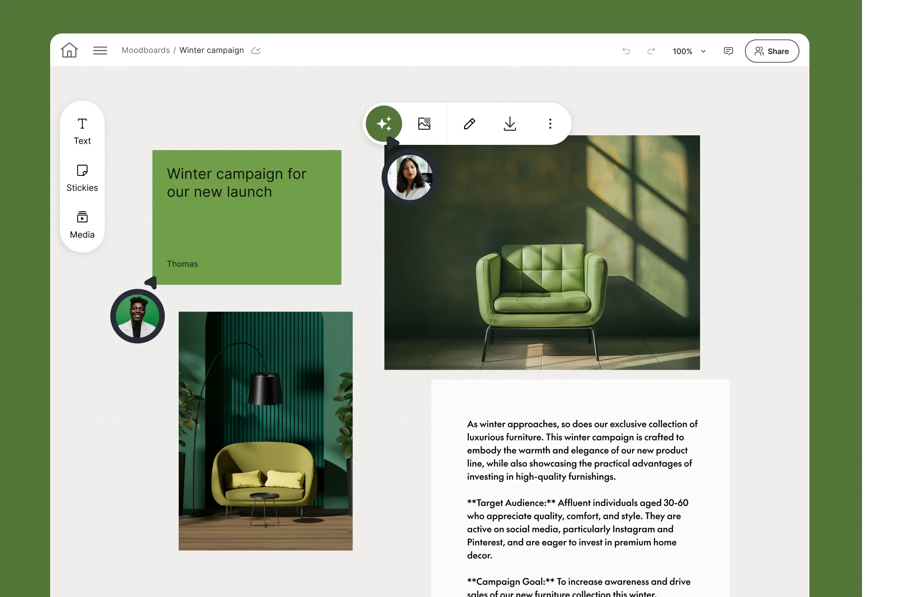Click the cloud saved status icon
899x597 pixels.
click(x=256, y=51)
